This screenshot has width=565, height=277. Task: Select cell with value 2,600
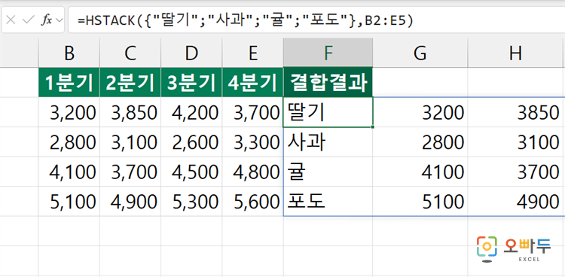[x=191, y=142]
